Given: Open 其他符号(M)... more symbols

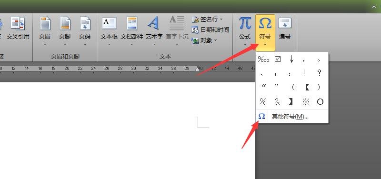Looking at the screenshot, I should [292, 117].
